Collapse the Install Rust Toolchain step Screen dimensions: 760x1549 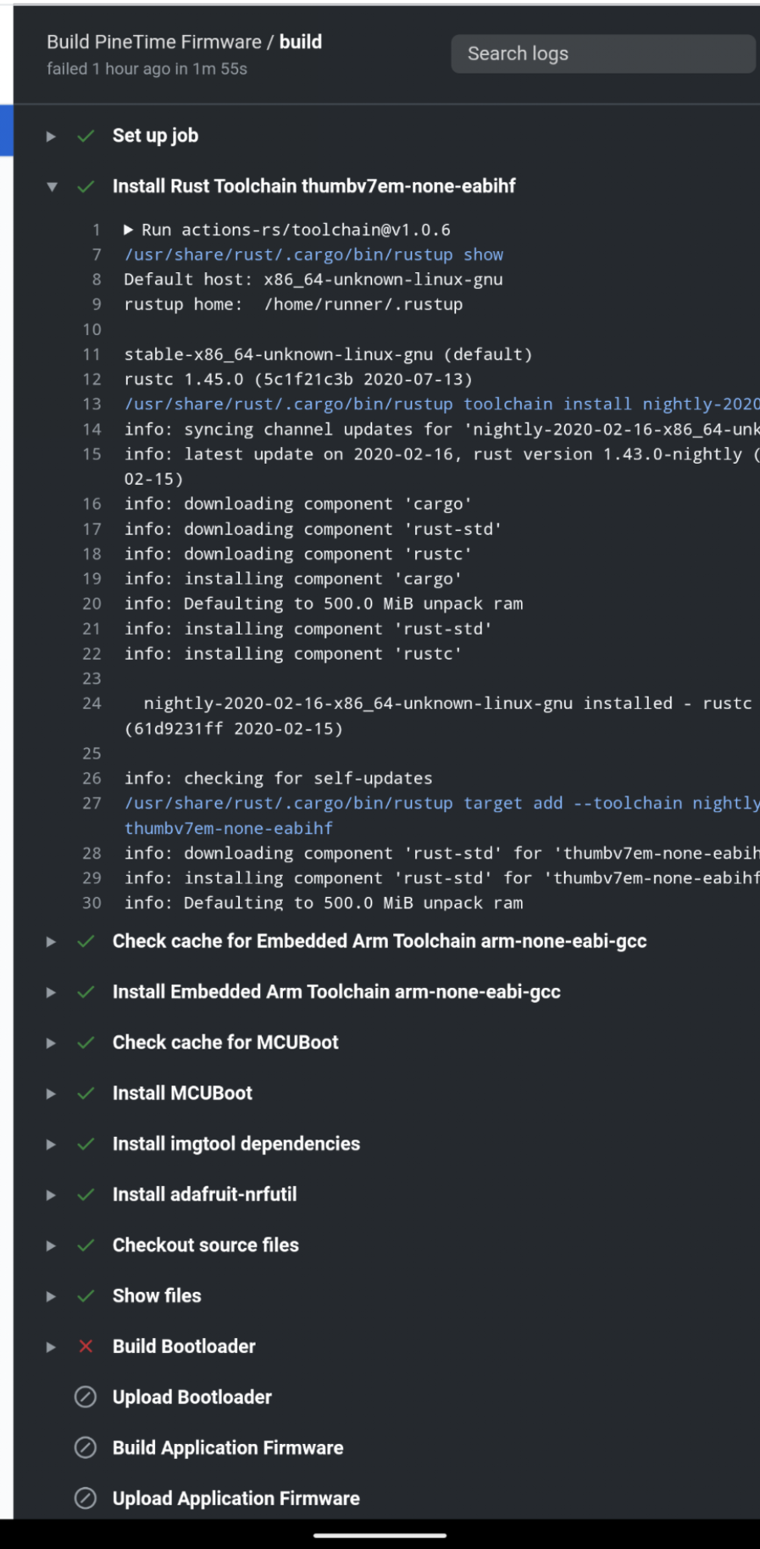coord(52,187)
